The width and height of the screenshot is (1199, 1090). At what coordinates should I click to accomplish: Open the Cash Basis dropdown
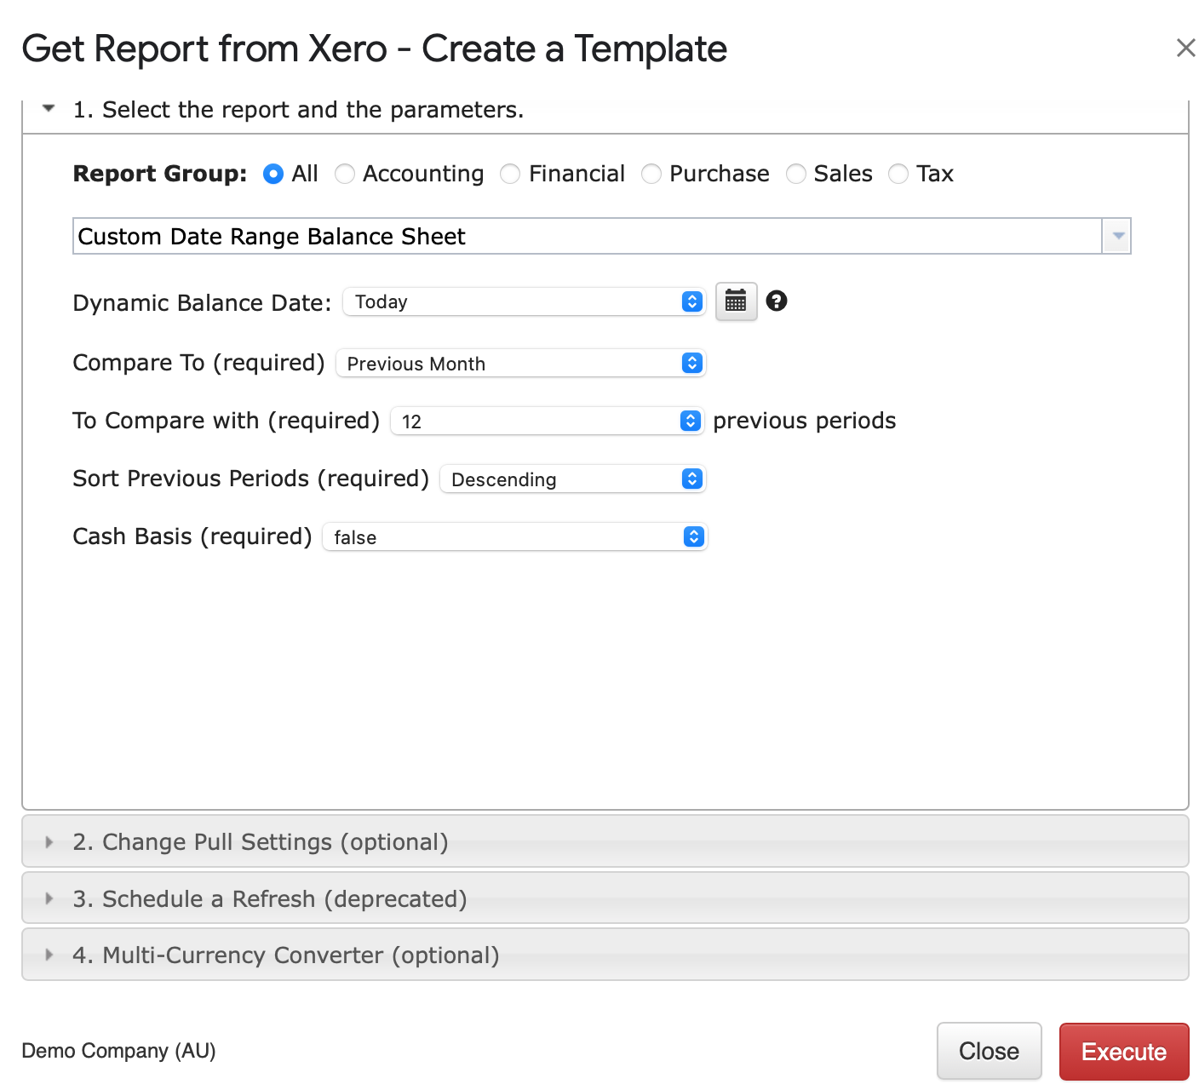click(514, 537)
